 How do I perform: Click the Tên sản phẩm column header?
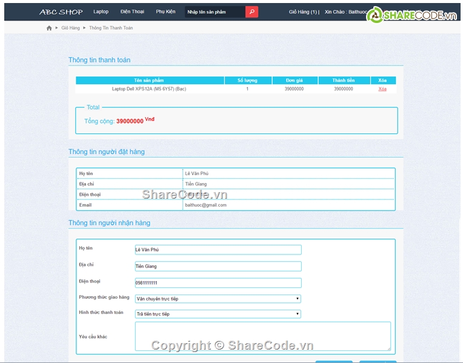tap(150, 81)
